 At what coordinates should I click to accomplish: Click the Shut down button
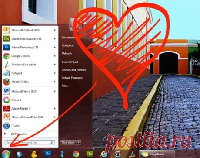68,142
